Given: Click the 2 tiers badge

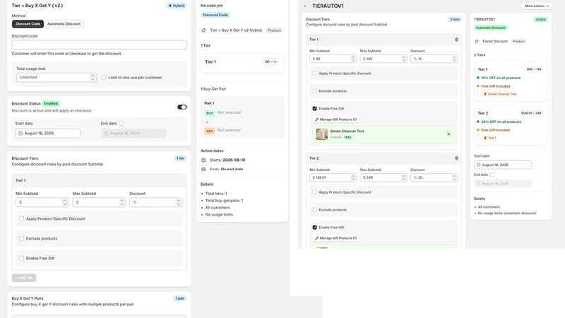Looking at the screenshot, I should pyautogui.click(x=454, y=20).
